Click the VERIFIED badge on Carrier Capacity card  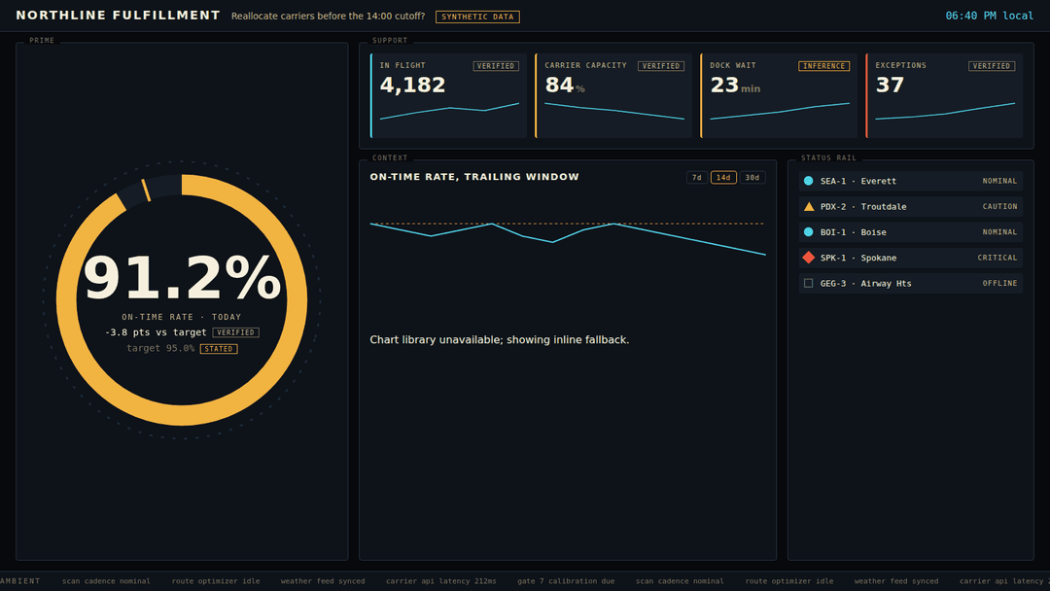[661, 65]
